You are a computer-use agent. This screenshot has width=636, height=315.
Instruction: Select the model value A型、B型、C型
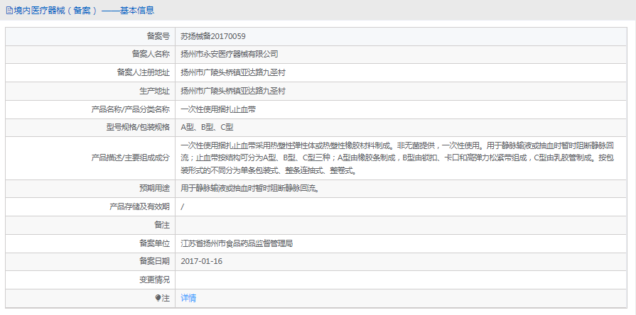(207, 128)
